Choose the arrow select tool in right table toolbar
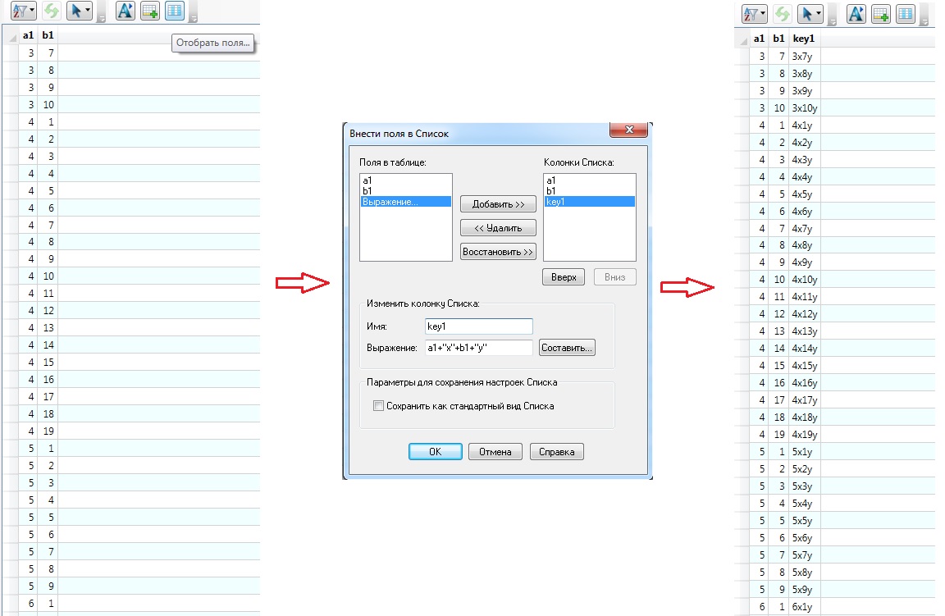This screenshot has width=945, height=616. coord(810,14)
